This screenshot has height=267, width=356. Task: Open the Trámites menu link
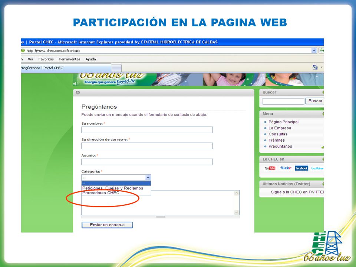pos(277,140)
